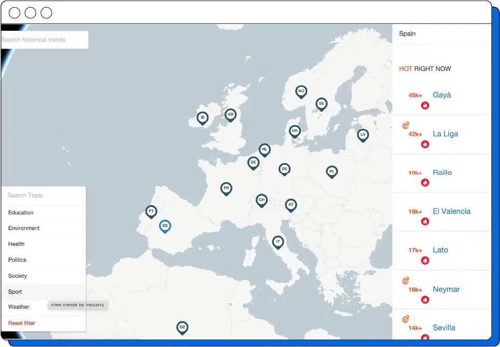Click the Germany DE map pin
Viewport: 500px width, 347px height.
[284, 169]
